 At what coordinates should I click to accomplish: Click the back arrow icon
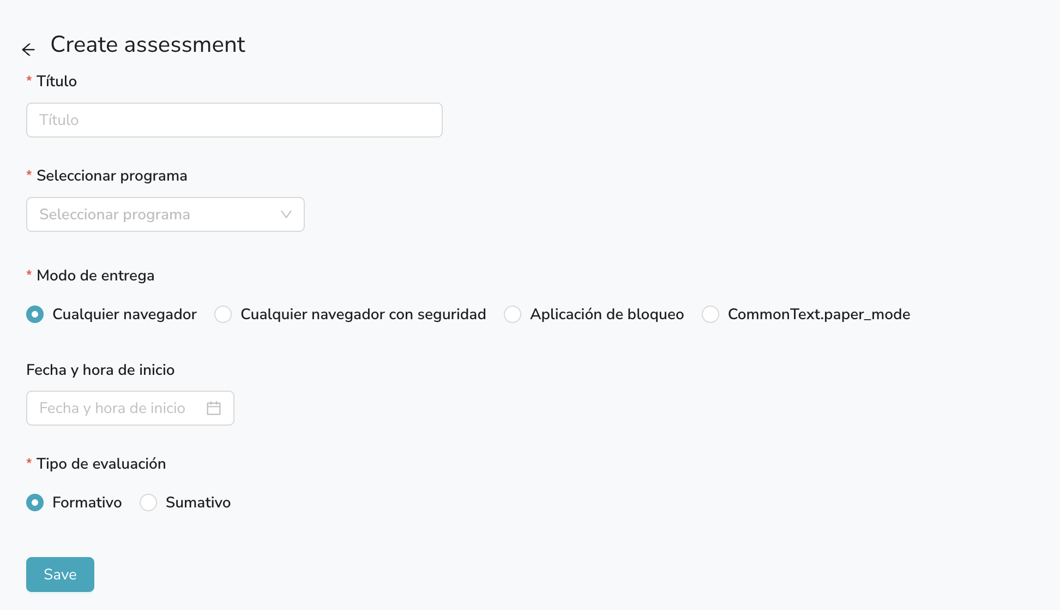pyautogui.click(x=28, y=50)
